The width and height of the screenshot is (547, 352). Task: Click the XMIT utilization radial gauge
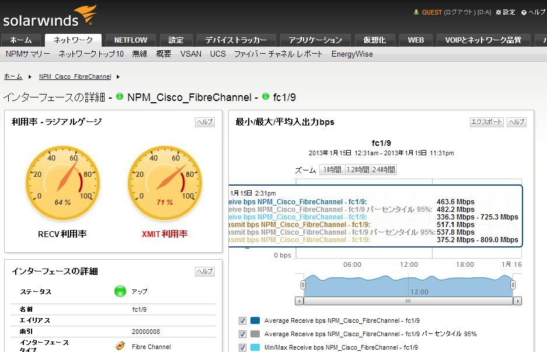pyautogui.click(x=165, y=183)
